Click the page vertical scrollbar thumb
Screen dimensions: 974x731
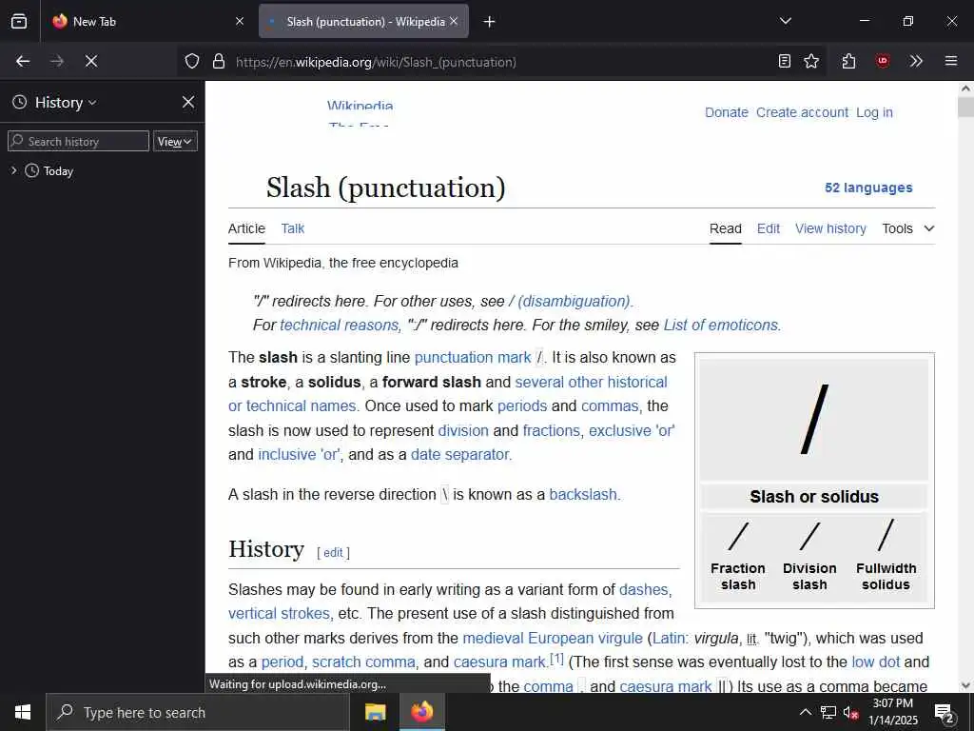click(x=965, y=107)
